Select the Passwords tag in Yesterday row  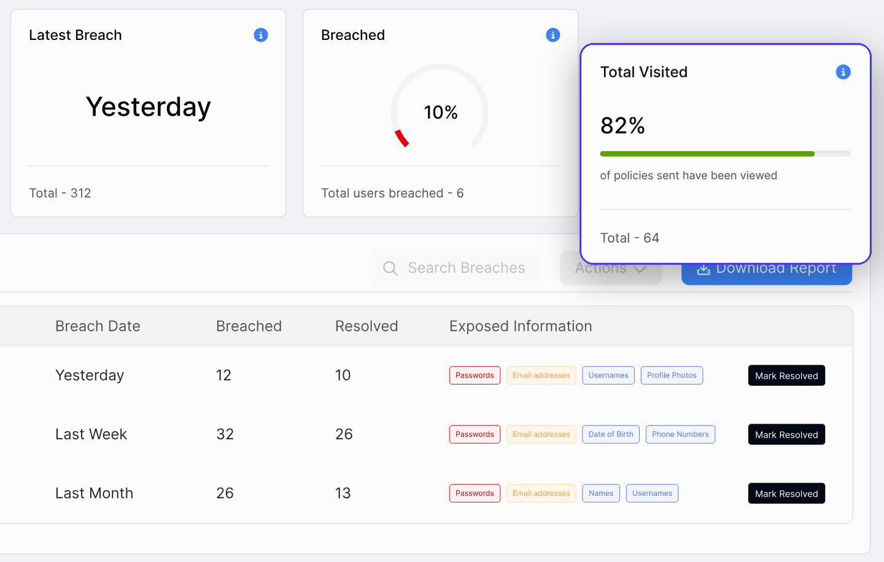475,375
